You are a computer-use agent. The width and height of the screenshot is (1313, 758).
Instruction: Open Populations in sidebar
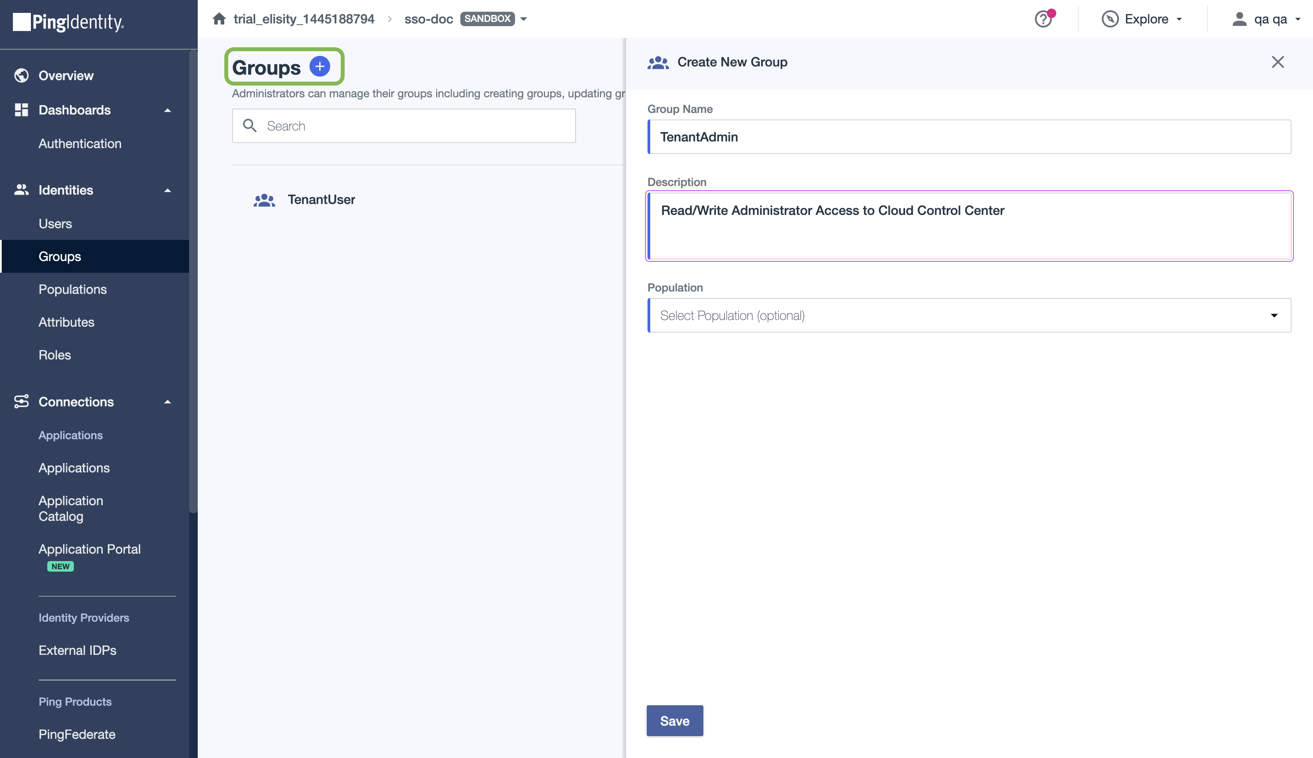(x=72, y=290)
